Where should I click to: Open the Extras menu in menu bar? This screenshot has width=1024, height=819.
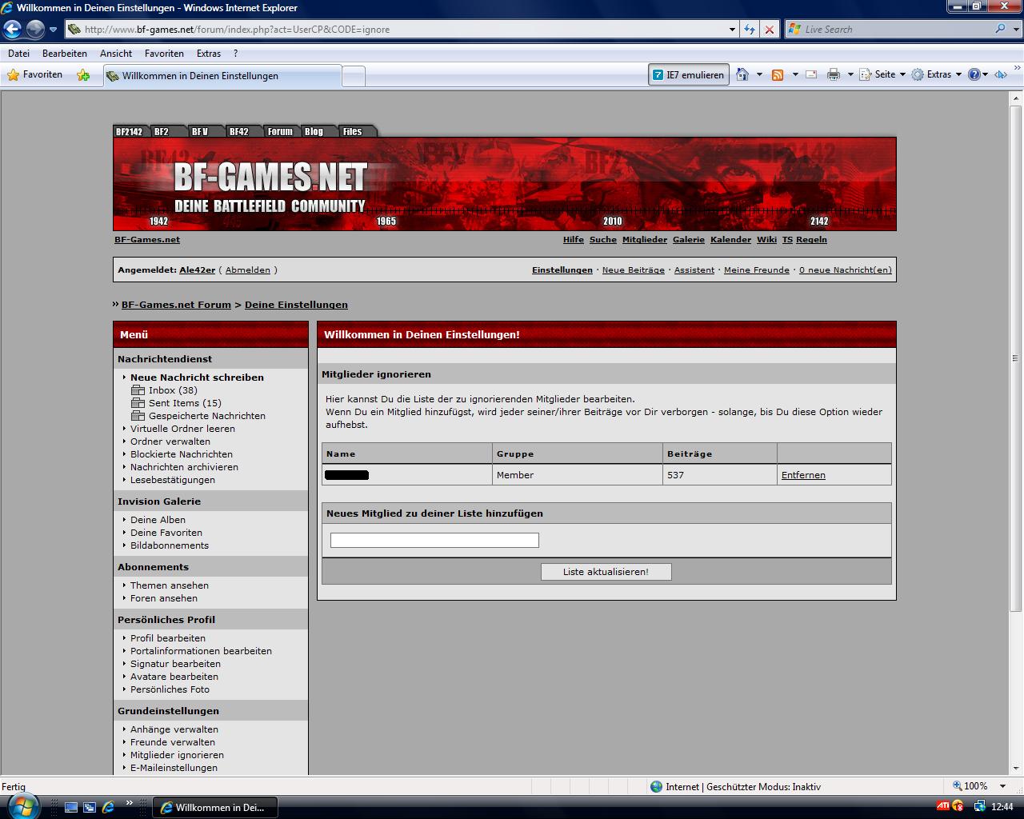click(209, 54)
